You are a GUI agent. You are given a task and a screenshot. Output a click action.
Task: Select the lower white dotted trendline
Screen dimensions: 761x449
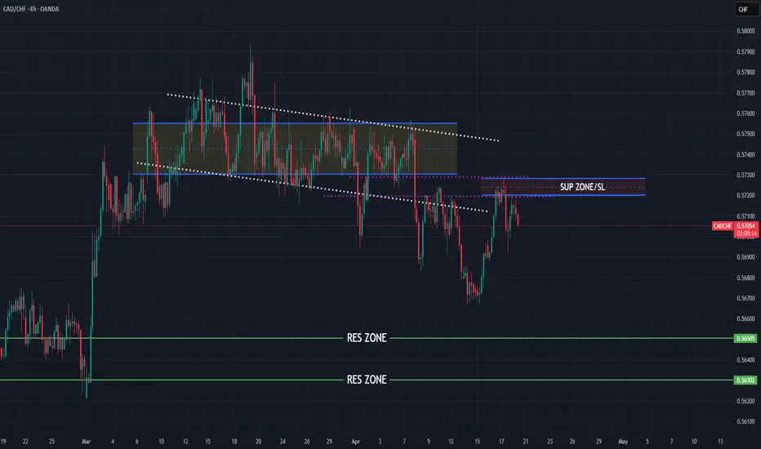312,188
